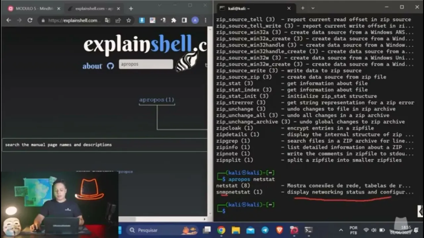Click the 'zipdetails (1)' terminal line

point(315,135)
